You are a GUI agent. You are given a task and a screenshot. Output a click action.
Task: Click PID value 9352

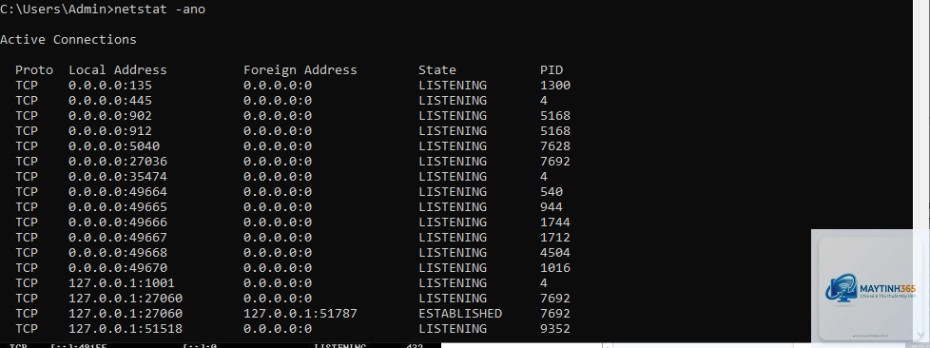(555, 329)
